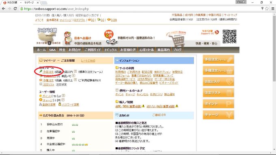The height and width of the screenshot is (155, 276).
Task: Open the お客様の声 navigation menu item
Action: (x=128, y=50)
